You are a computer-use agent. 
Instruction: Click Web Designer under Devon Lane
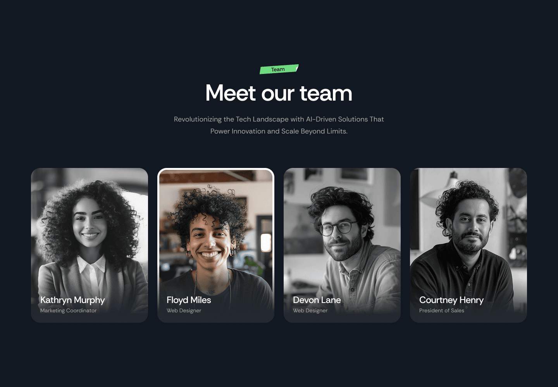tap(310, 310)
